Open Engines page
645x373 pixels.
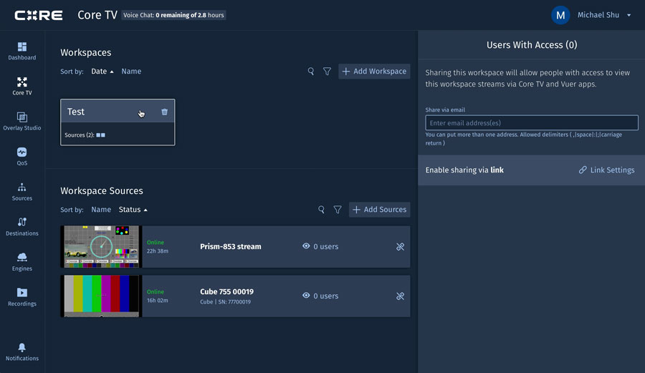[22, 261]
